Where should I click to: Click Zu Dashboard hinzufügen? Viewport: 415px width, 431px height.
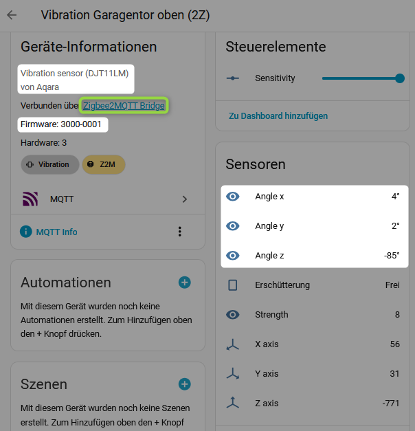click(x=278, y=116)
